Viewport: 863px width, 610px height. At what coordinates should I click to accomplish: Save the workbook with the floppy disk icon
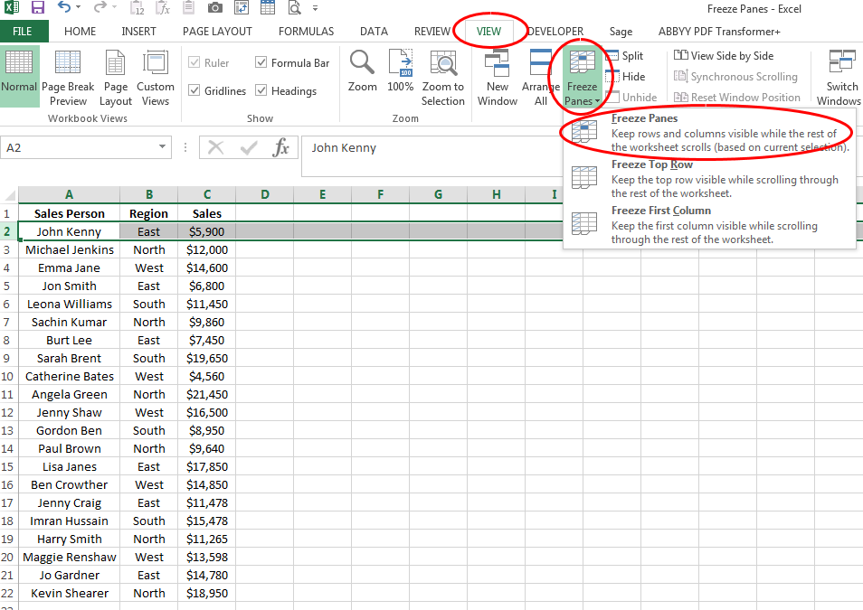[x=37, y=8]
